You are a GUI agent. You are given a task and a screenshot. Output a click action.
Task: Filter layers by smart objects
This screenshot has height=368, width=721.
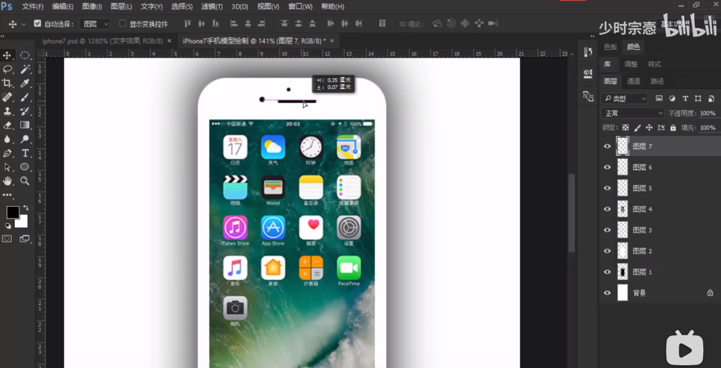[711, 98]
